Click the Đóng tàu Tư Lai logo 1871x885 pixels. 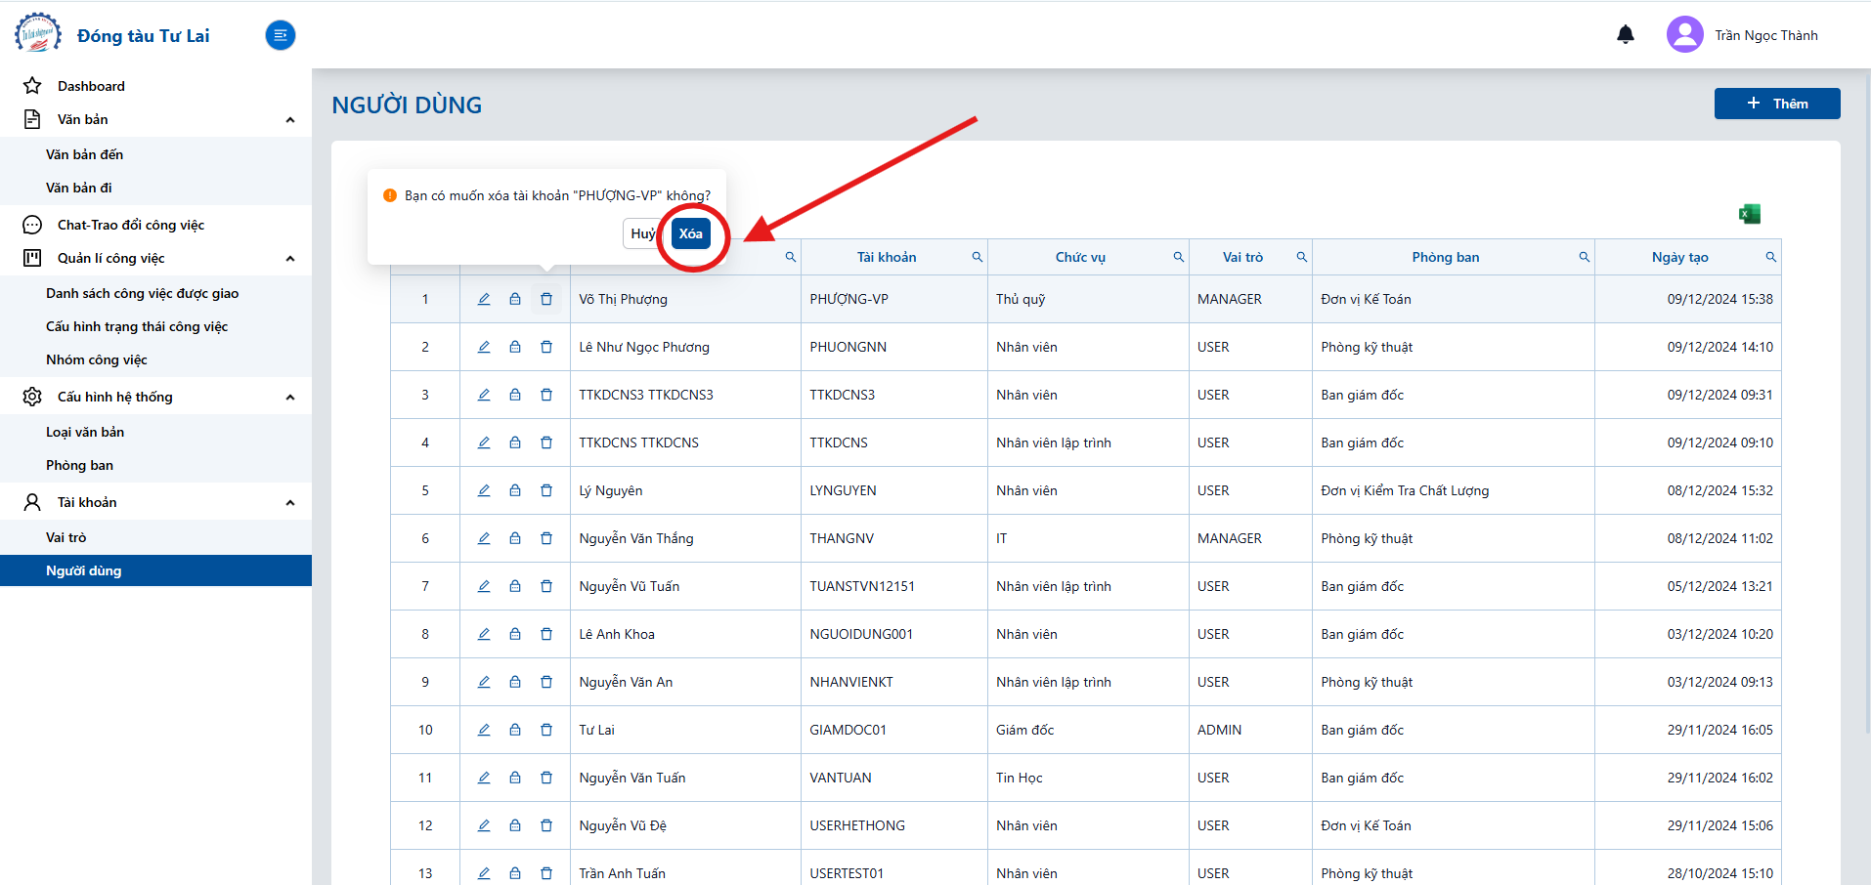(38, 34)
